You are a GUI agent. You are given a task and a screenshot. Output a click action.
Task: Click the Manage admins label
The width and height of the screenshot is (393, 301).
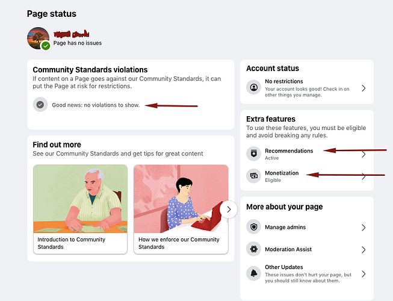(285, 228)
